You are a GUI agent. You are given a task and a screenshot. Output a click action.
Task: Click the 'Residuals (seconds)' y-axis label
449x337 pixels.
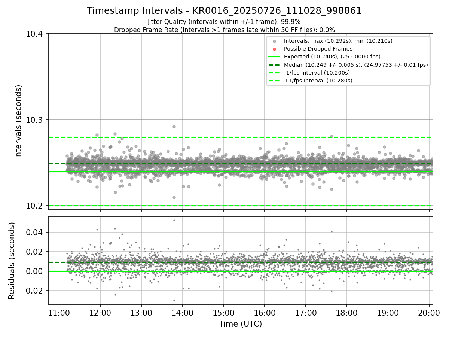point(12,261)
